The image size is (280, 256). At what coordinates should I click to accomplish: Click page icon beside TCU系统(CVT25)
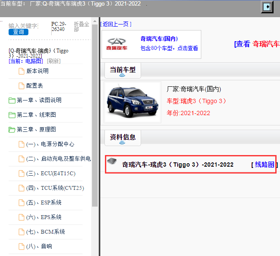click(22, 188)
